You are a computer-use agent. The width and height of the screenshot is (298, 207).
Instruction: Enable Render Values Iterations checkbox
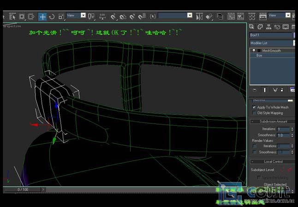click(254, 146)
